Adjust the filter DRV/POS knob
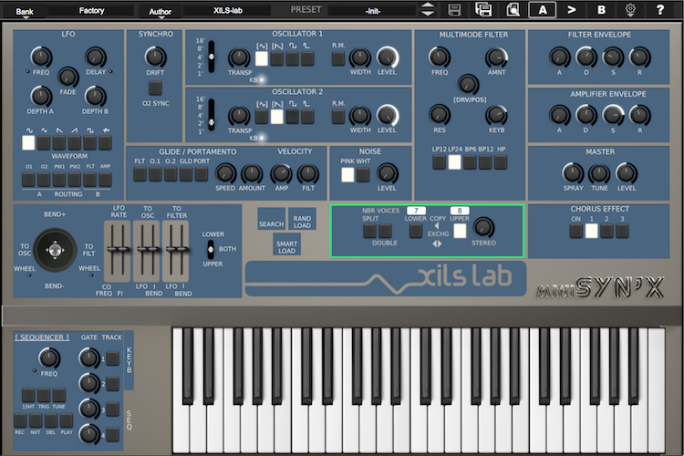This screenshot has height=456, width=684. (x=468, y=84)
